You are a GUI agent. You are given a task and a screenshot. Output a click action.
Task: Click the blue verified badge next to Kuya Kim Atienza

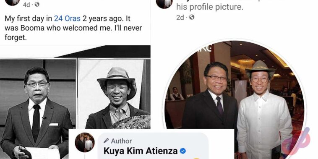pyautogui.click(x=183, y=151)
